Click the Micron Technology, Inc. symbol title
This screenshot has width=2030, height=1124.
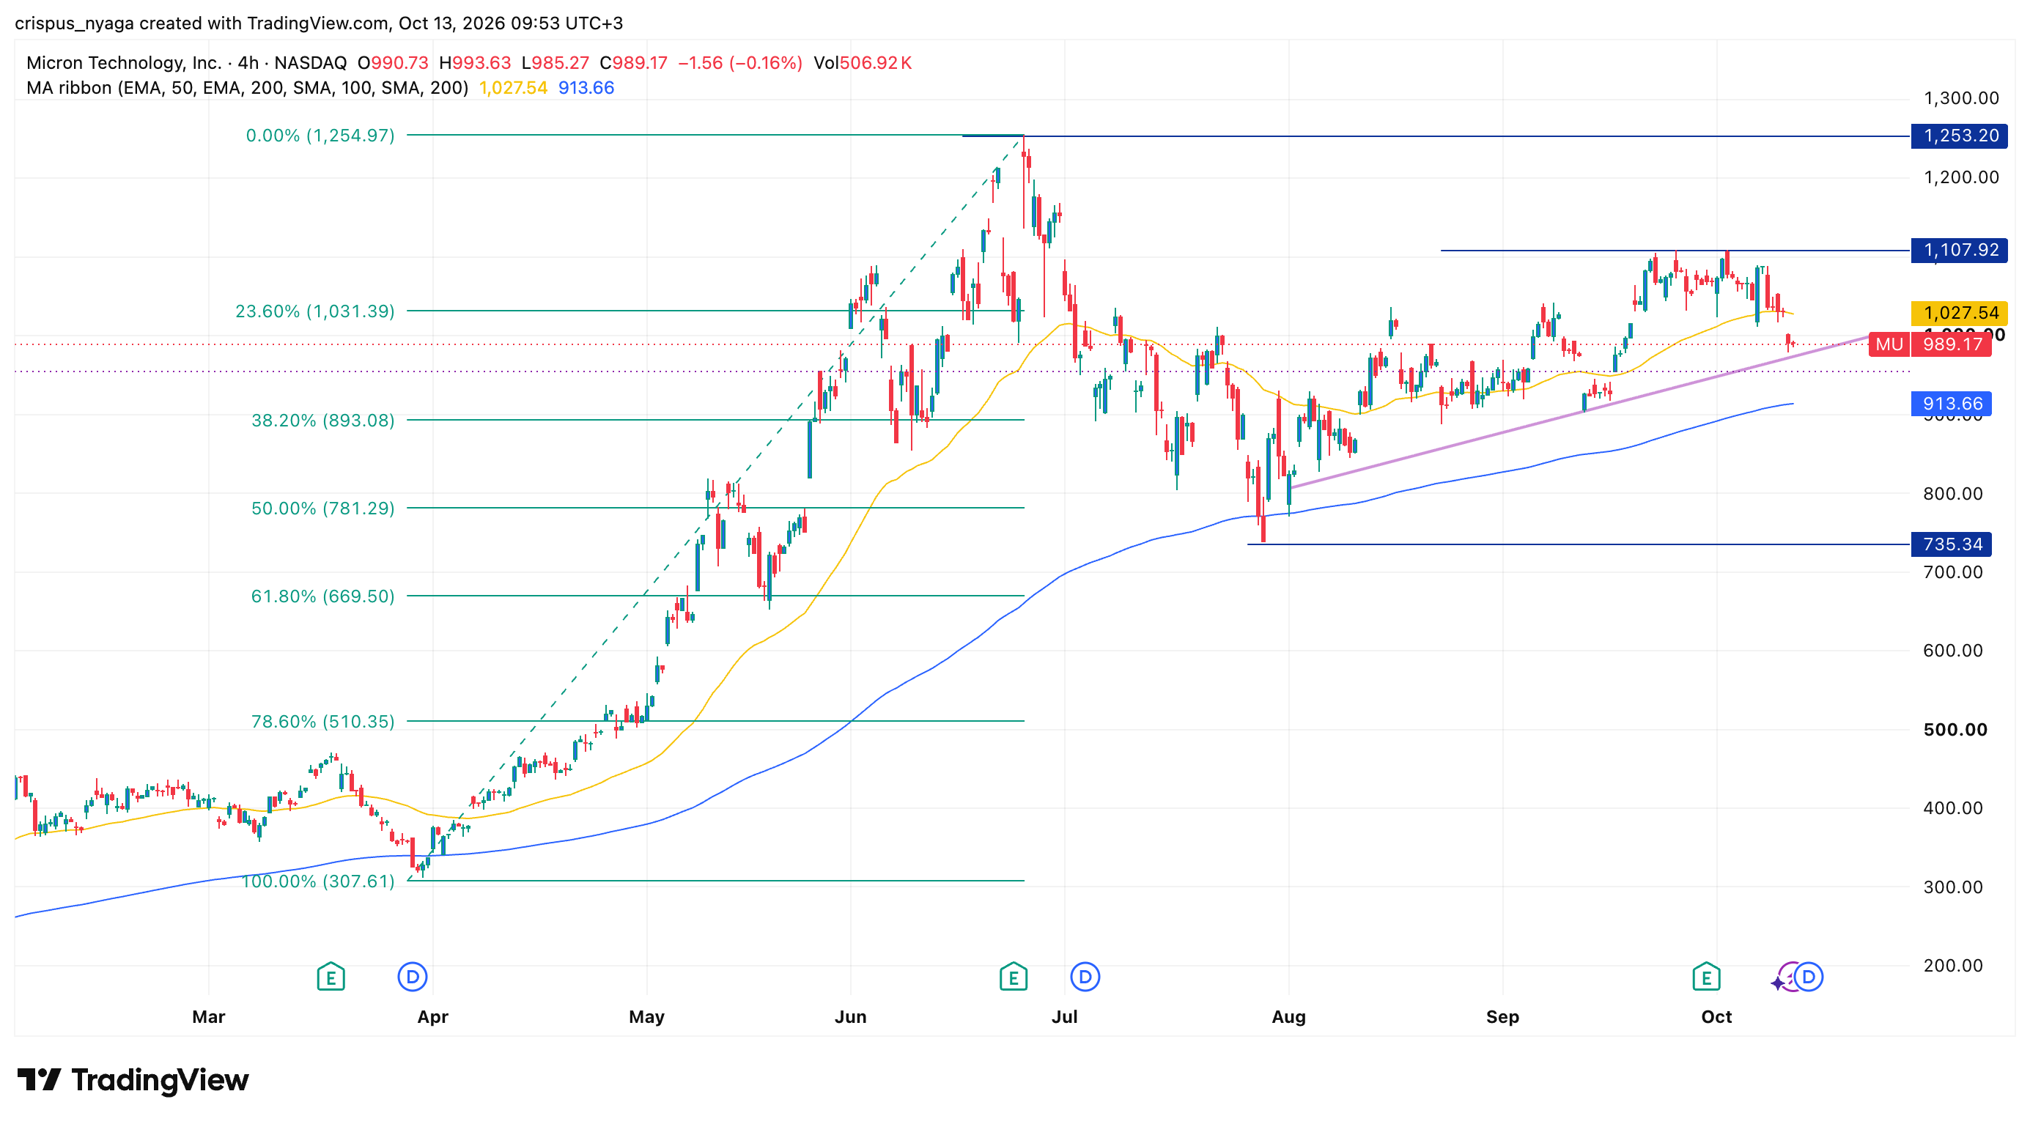tap(124, 63)
